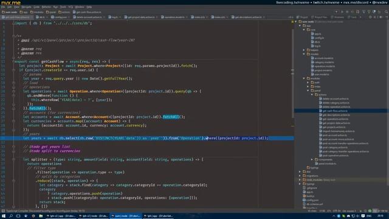Switch to the config.json editor tab
The image size is (389, 219).
click(x=60, y=17)
